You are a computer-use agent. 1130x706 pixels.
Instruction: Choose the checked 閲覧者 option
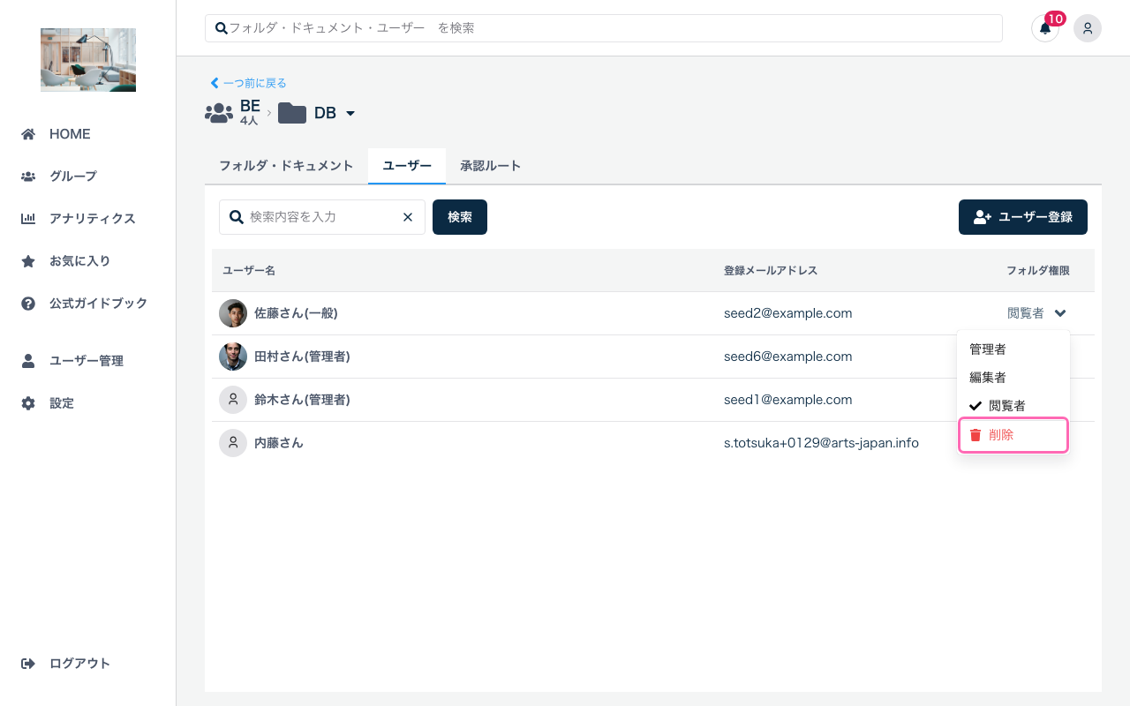(x=1006, y=406)
